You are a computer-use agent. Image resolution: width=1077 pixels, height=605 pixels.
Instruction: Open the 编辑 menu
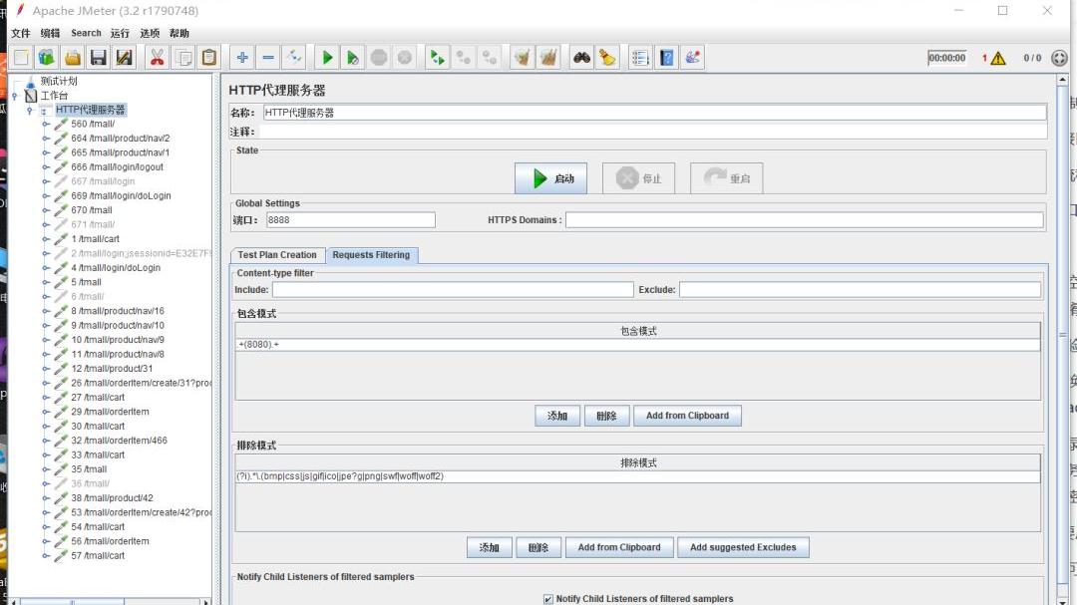coord(50,33)
